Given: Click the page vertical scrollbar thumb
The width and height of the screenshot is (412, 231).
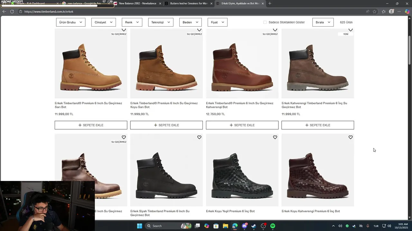Looking at the screenshot, I should [x=409, y=50].
